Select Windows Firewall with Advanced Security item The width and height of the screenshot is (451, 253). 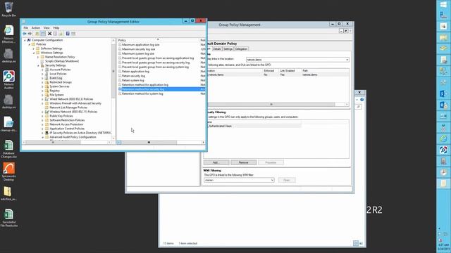[75, 103]
